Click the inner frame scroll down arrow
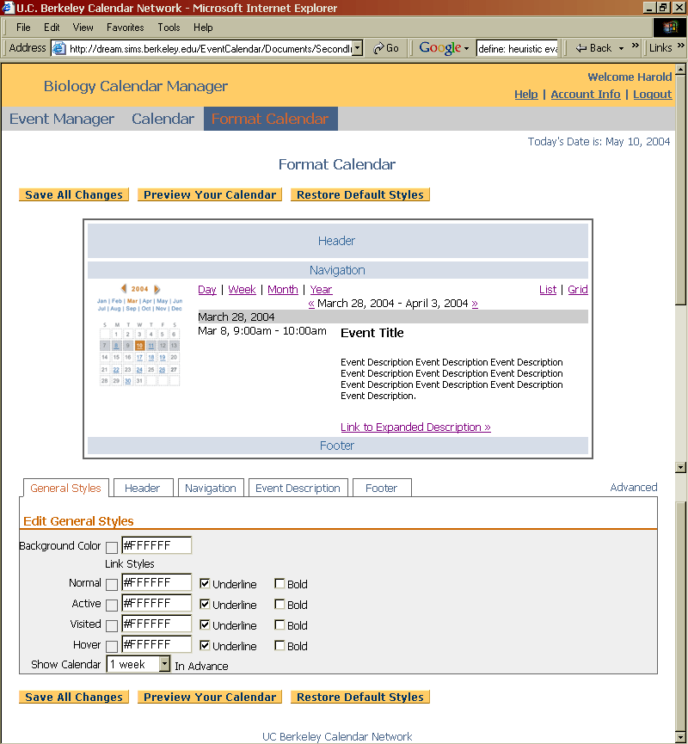Image resolution: width=688 pixels, height=744 pixels. click(x=680, y=467)
